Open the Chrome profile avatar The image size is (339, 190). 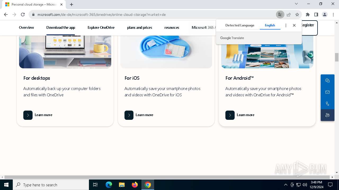[325, 15]
